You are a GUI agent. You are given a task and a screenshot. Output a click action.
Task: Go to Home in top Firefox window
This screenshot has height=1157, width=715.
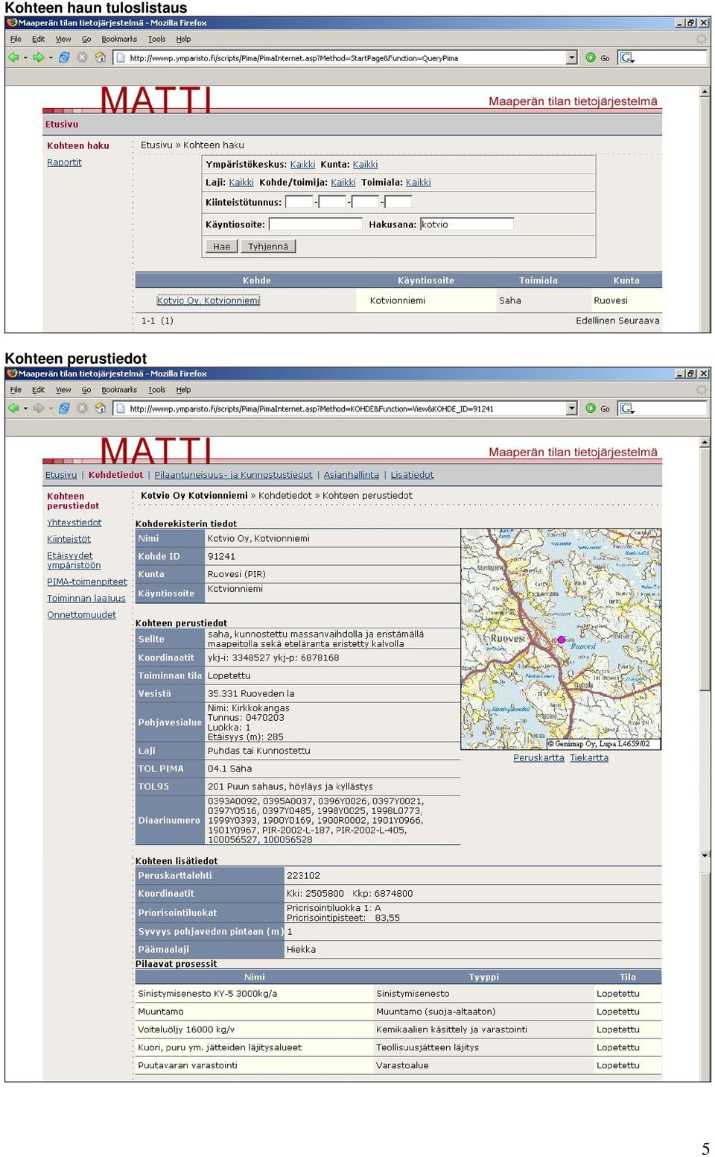tap(100, 57)
